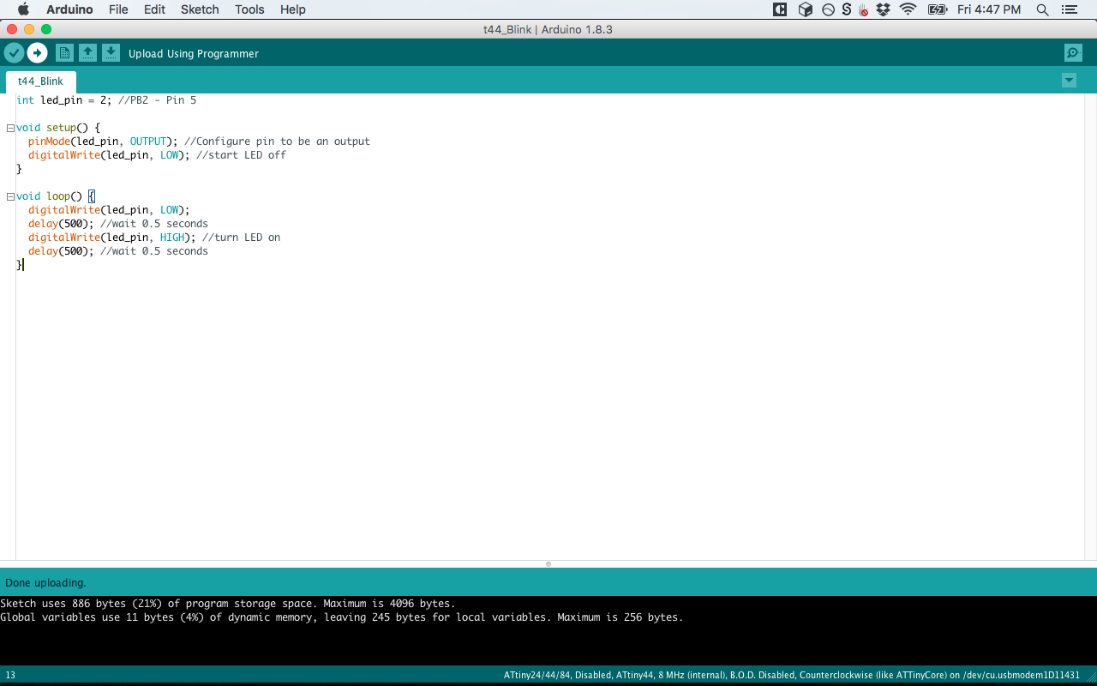Click the '//turn LED on' comment
The width and height of the screenshot is (1097, 686).
pyautogui.click(x=242, y=238)
